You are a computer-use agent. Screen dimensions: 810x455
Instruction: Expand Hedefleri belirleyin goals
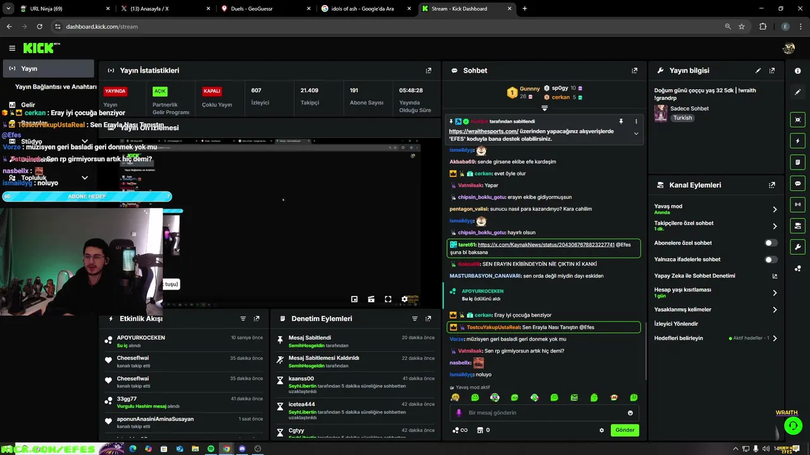[775, 338]
